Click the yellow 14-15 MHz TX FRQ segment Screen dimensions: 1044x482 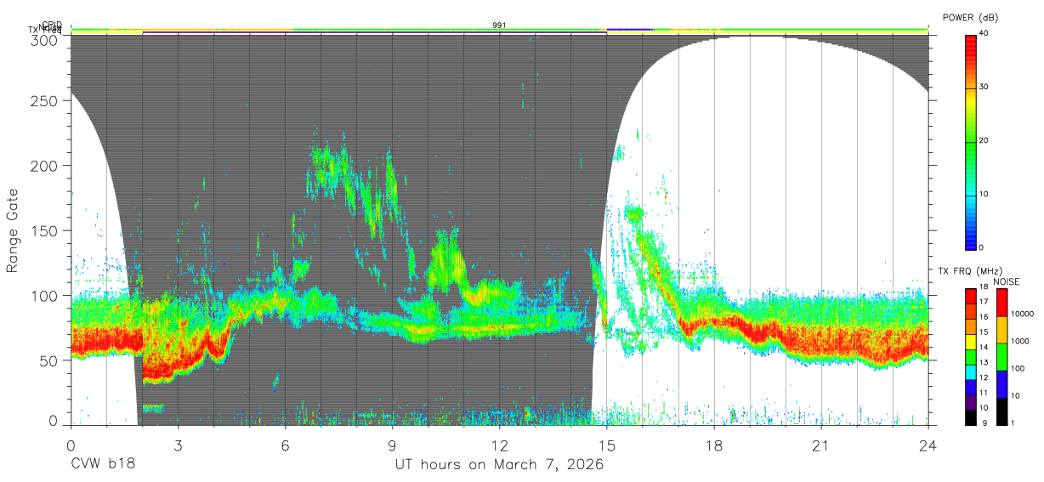pyautogui.click(x=972, y=341)
